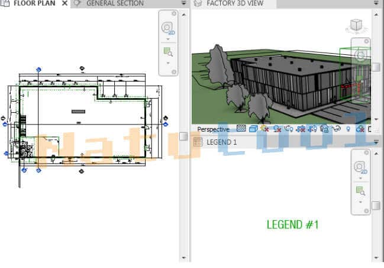Click the lightbulb reveal hidden elements icon
The height and width of the screenshot is (268, 384).
(348, 129)
